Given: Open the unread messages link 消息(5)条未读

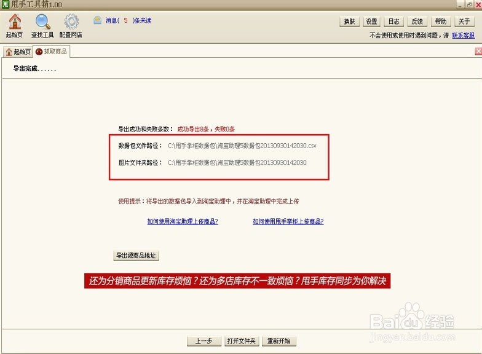Looking at the screenshot, I should [x=128, y=21].
